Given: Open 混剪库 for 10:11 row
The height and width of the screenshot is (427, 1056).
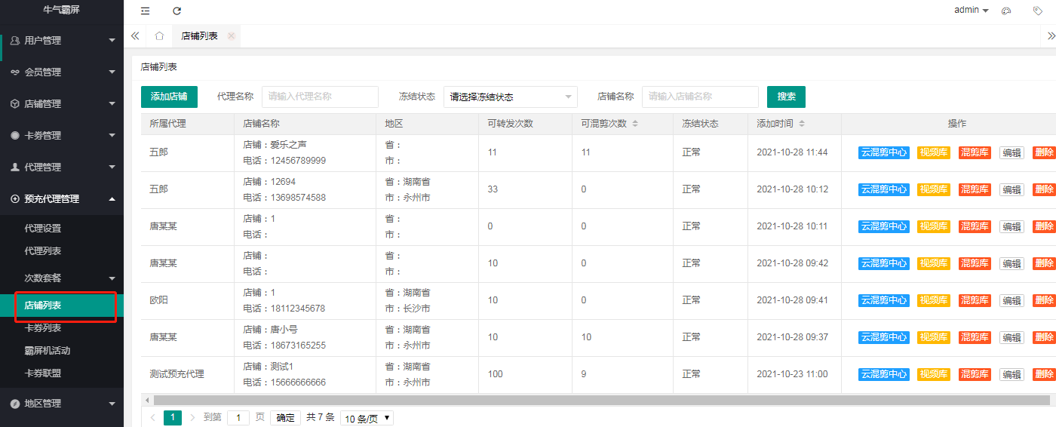Looking at the screenshot, I should (975, 226).
